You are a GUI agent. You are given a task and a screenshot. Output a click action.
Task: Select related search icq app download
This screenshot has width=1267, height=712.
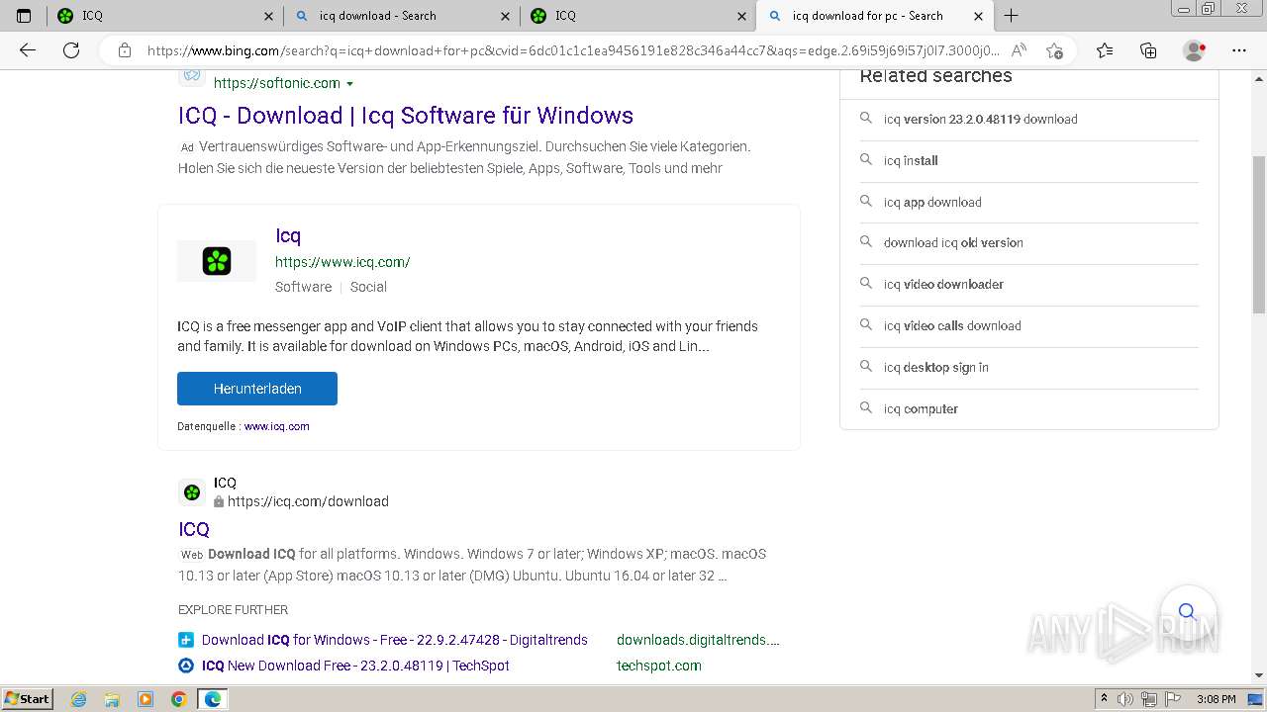point(1028,202)
